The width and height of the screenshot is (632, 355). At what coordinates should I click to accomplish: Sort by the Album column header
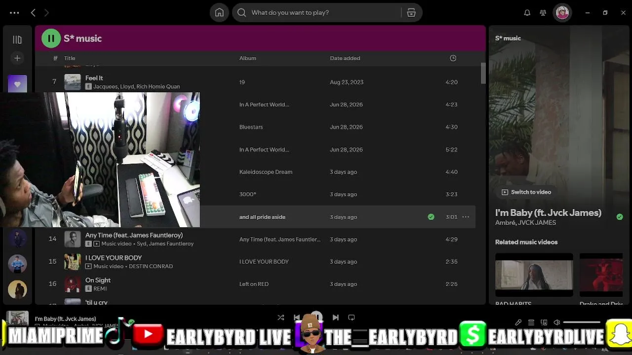tap(248, 58)
